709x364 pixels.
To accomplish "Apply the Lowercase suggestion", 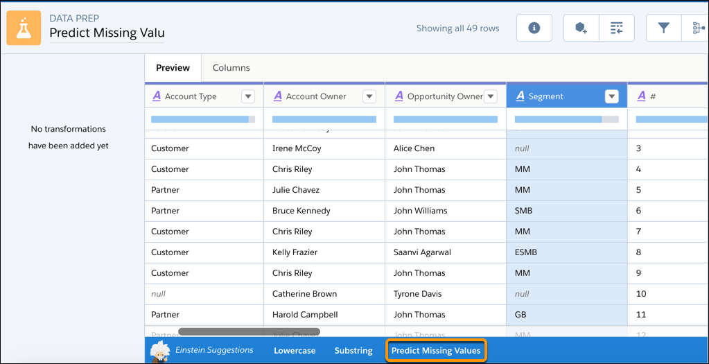I will [x=295, y=350].
